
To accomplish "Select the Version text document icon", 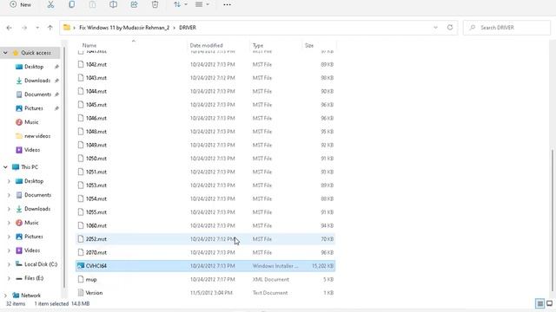I will (x=81, y=293).
